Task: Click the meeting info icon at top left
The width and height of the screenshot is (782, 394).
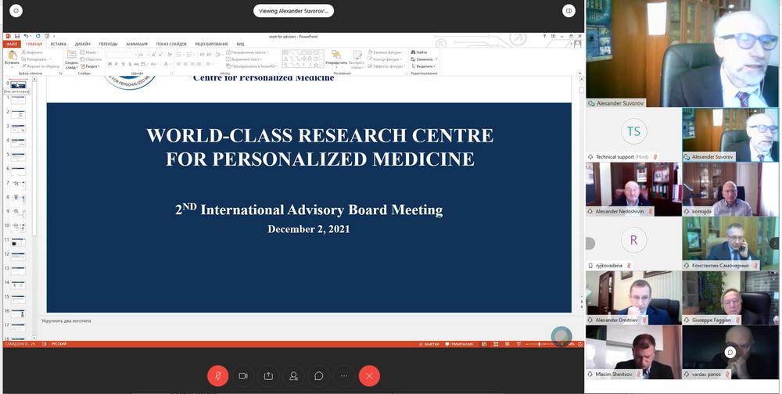Action: click(16, 11)
